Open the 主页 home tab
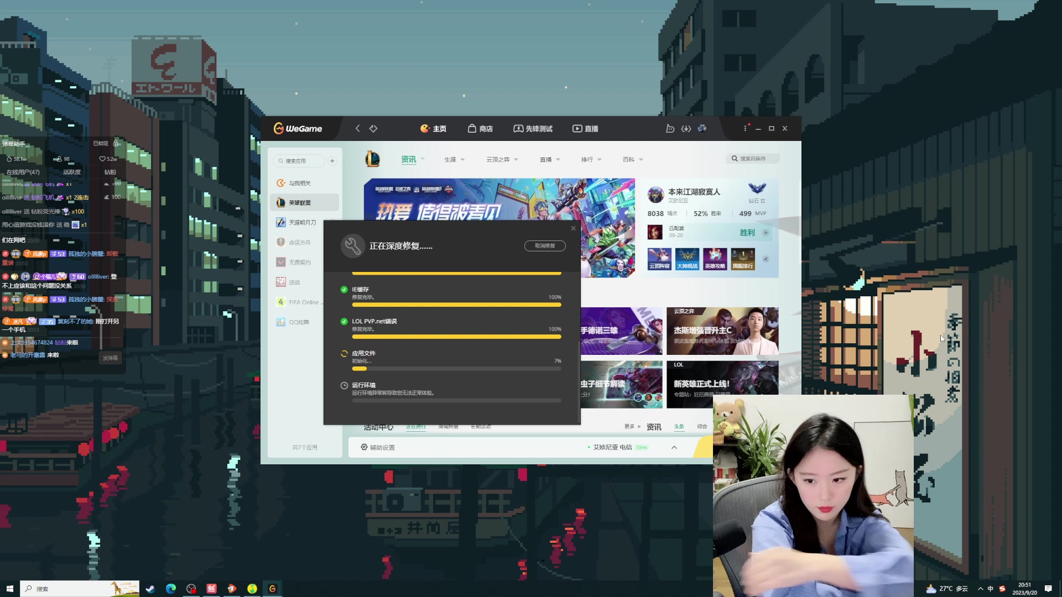This screenshot has width=1062, height=597. point(433,128)
